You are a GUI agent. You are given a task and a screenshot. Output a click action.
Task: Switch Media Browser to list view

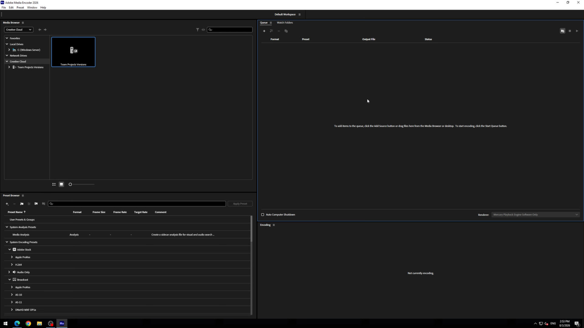point(54,184)
